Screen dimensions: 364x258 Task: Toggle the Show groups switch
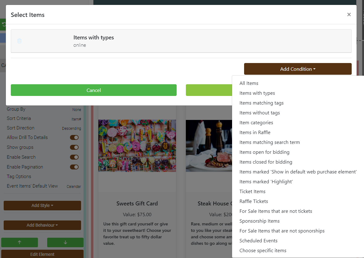(74, 147)
